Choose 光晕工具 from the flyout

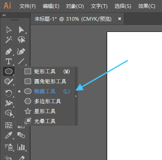point(44,121)
